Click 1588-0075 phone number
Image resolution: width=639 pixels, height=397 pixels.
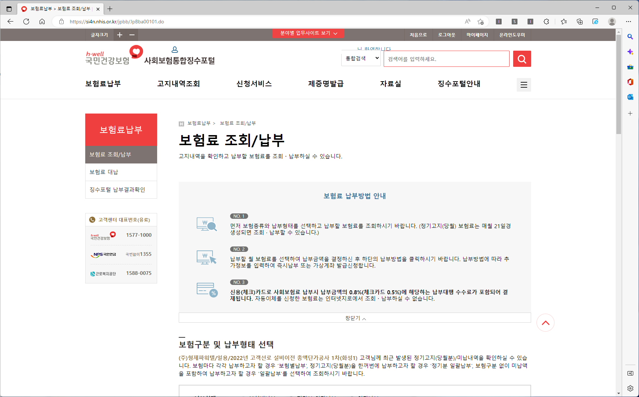(x=139, y=273)
